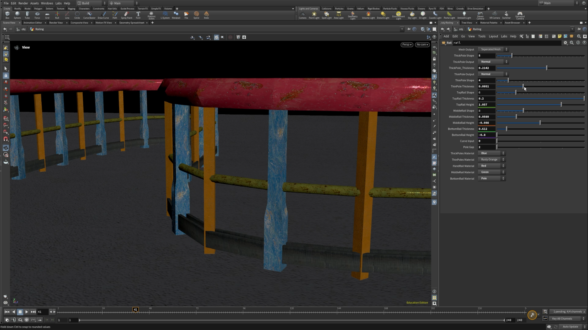The image size is (588, 330).
Task: Create a Point Light from the shelf
Action: point(314,15)
